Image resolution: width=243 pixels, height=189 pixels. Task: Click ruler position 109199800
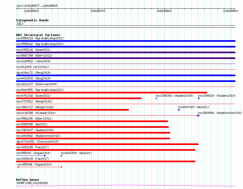[164, 11]
